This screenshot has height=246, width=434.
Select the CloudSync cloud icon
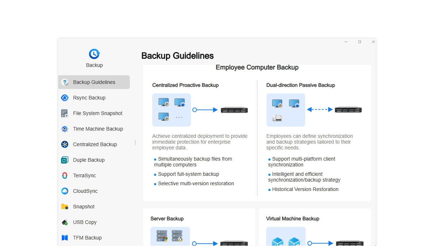65,191
